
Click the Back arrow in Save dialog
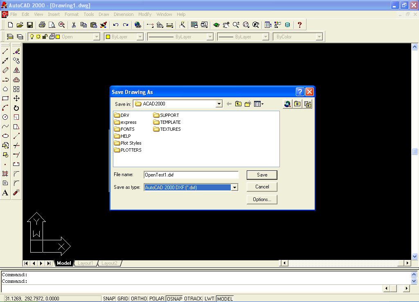pyautogui.click(x=229, y=104)
